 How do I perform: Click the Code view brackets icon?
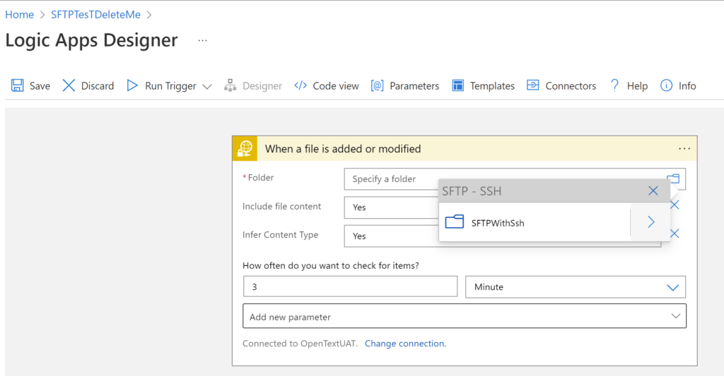coord(300,85)
